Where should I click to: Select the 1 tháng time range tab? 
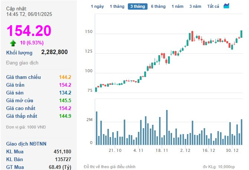pos(117,7)
